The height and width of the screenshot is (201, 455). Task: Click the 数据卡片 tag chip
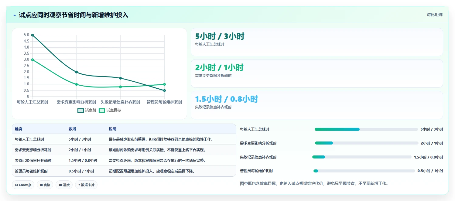(x=86, y=185)
